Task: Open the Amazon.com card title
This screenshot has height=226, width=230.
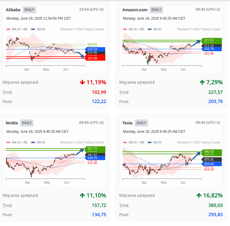Action: [x=135, y=10]
